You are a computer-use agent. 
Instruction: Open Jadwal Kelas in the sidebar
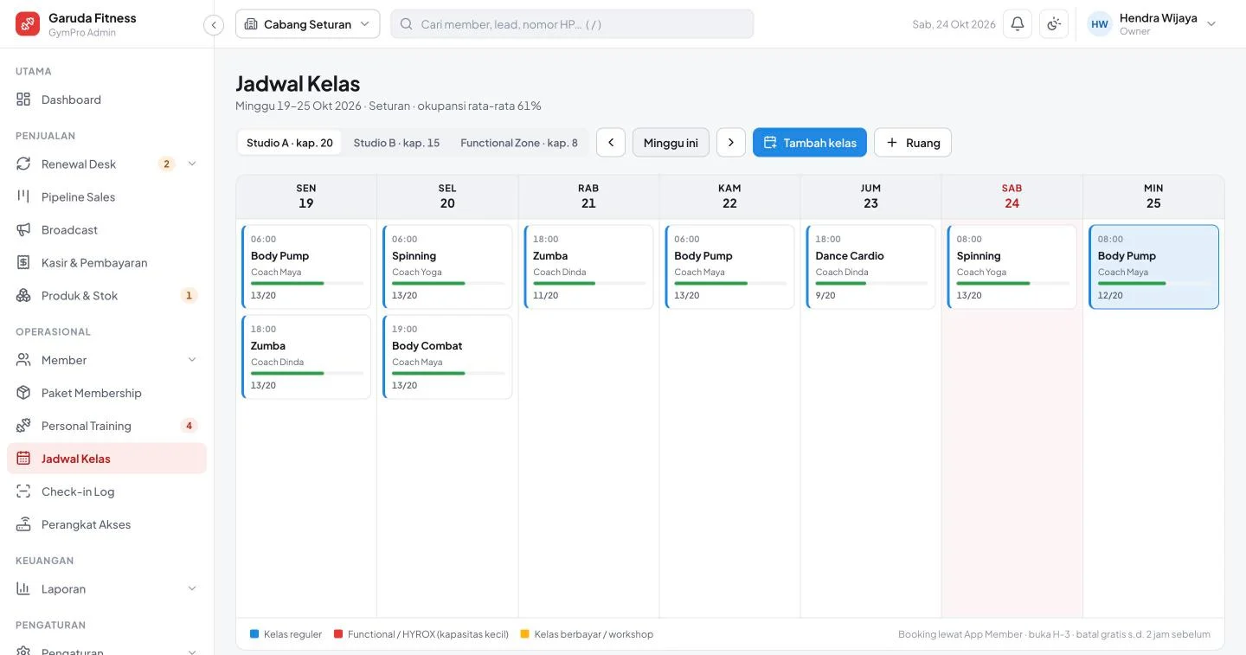106,459
